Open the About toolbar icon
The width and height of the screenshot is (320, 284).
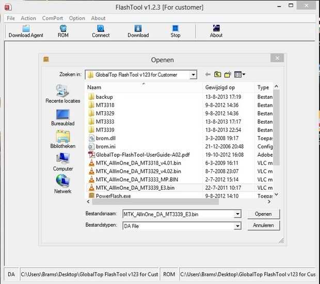click(216, 28)
